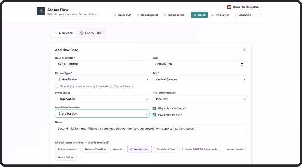Open the Initial Status dropdown
This screenshot has height=167, width=302.
pos(102,99)
